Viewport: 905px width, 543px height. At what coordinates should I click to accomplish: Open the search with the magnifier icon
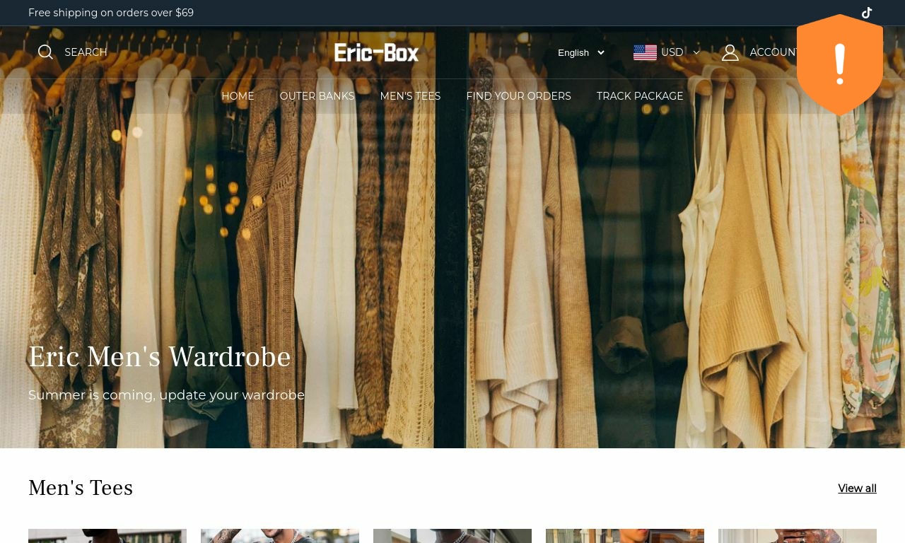click(x=45, y=52)
